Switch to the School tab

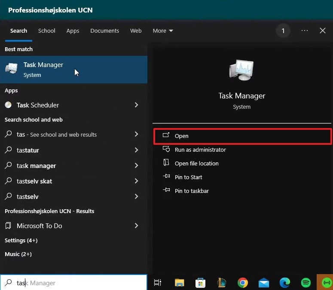point(47,31)
